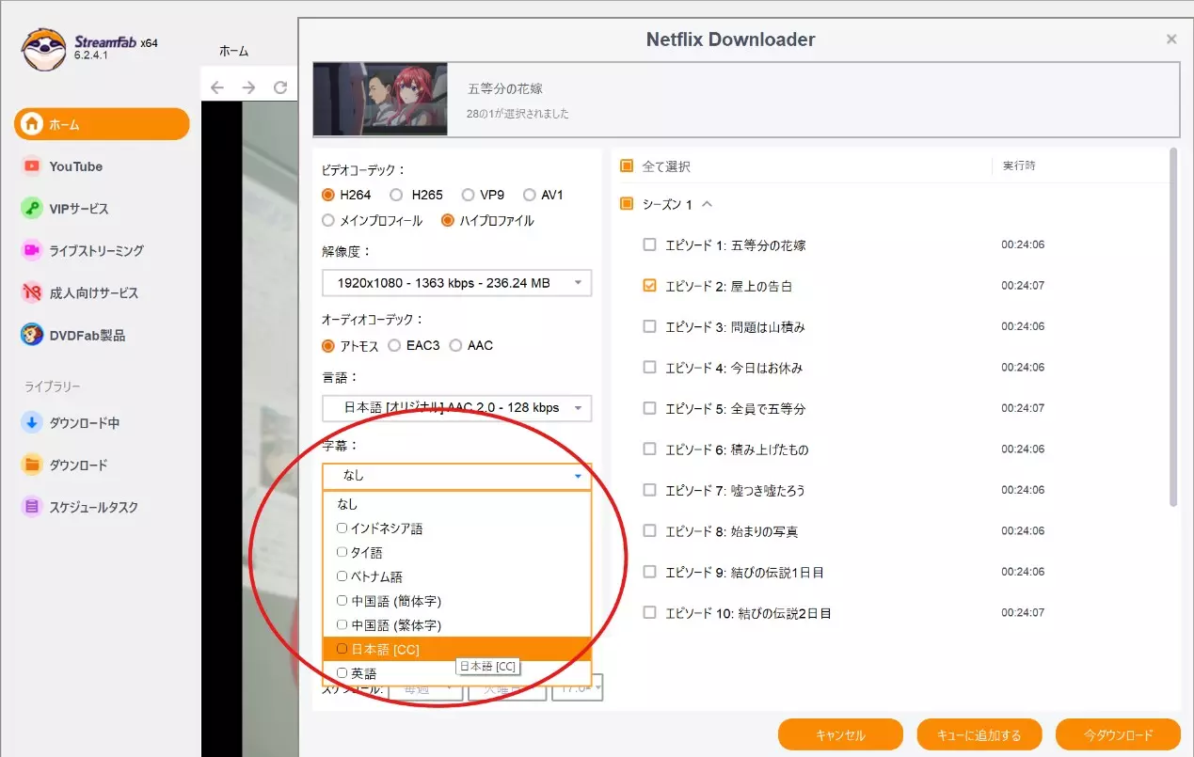This screenshot has height=757, width=1194.
Task: Switch to the ホーム tab at top
Action: pyautogui.click(x=234, y=51)
